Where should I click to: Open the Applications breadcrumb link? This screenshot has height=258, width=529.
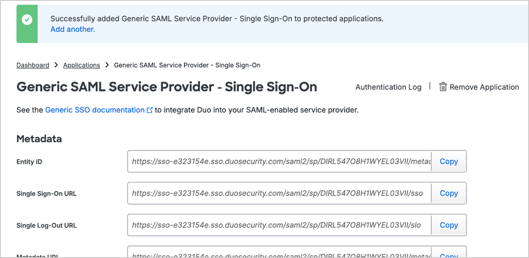click(82, 65)
